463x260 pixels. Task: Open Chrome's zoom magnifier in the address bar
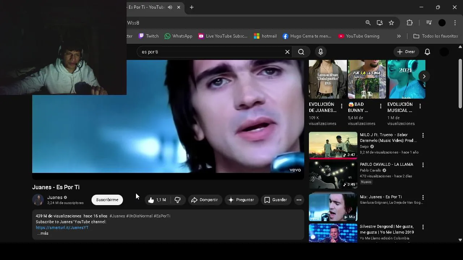(368, 23)
